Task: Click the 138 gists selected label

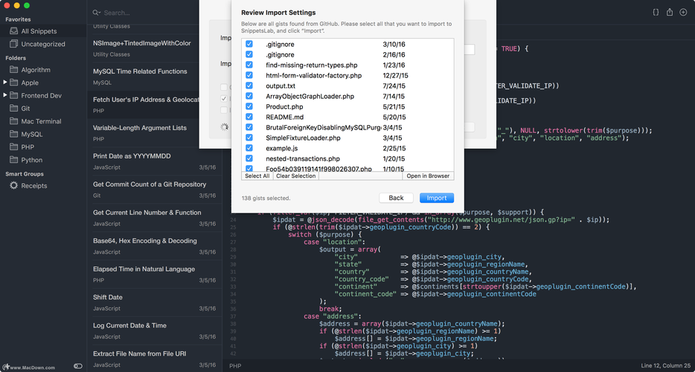Action: (266, 198)
